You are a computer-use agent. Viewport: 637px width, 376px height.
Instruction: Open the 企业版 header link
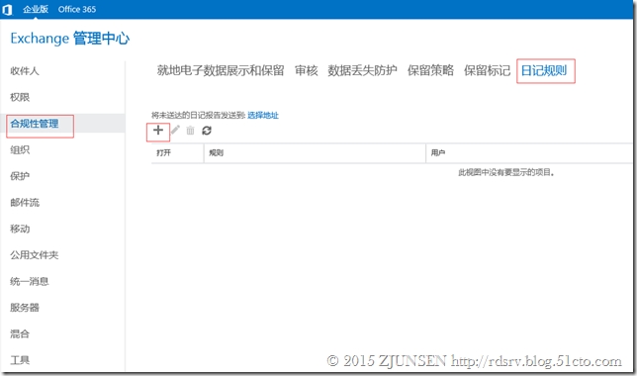36,9
